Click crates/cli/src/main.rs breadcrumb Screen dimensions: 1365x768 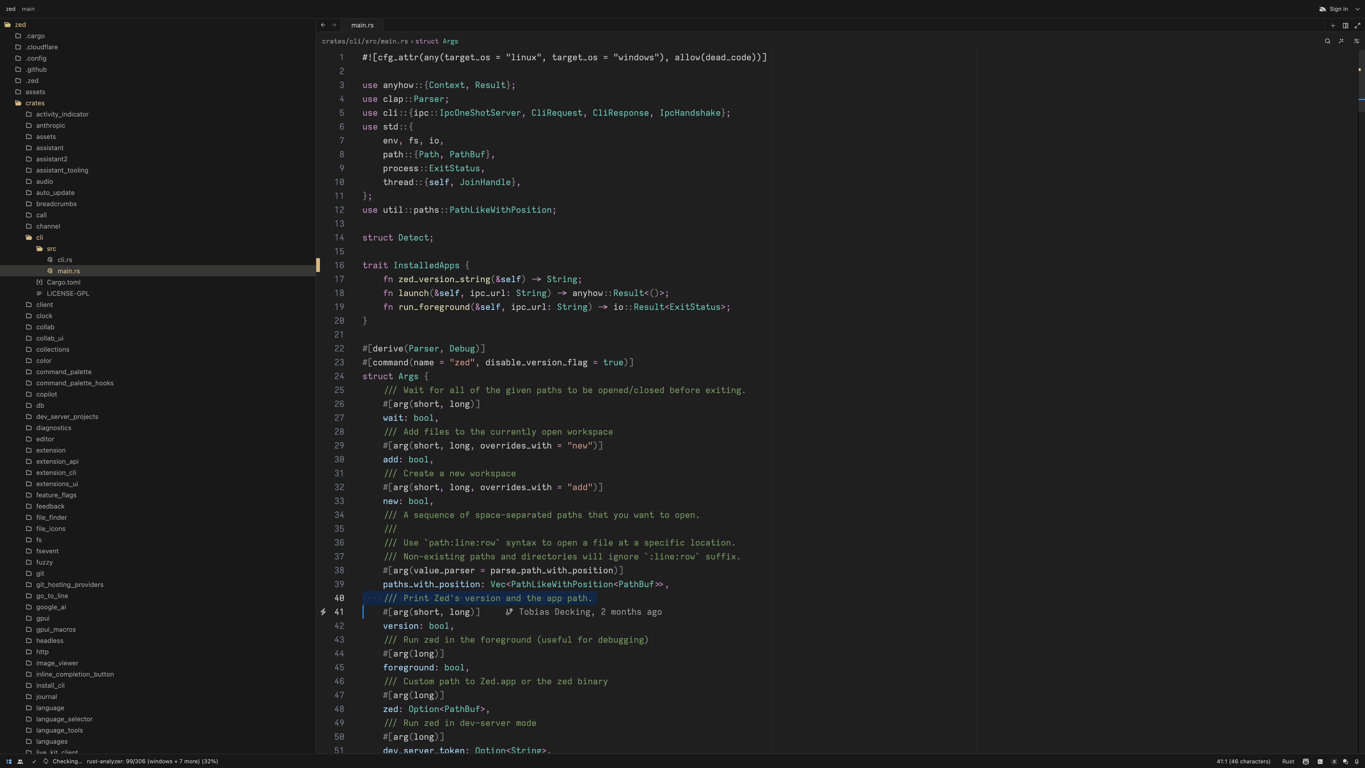(x=365, y=41)
